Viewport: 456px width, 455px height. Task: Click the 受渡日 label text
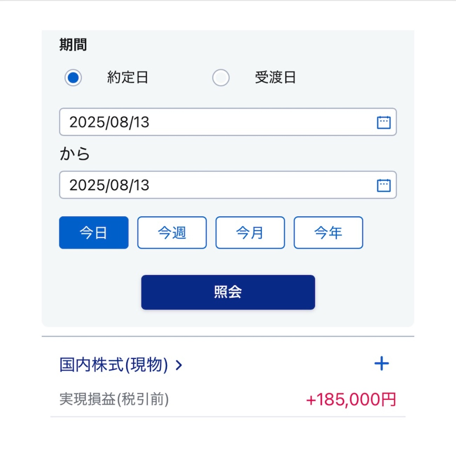coord(275,78)
